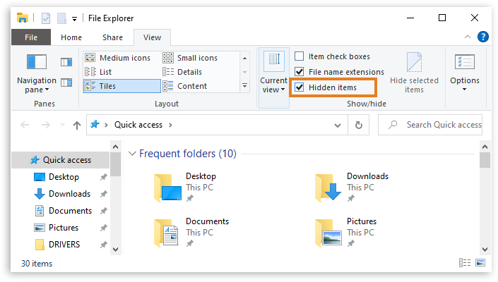Image resolution: width=498 pixels, height=282 pixels.
Task: Toggle the Hidden items checkbox
Action: pos(300,87)
